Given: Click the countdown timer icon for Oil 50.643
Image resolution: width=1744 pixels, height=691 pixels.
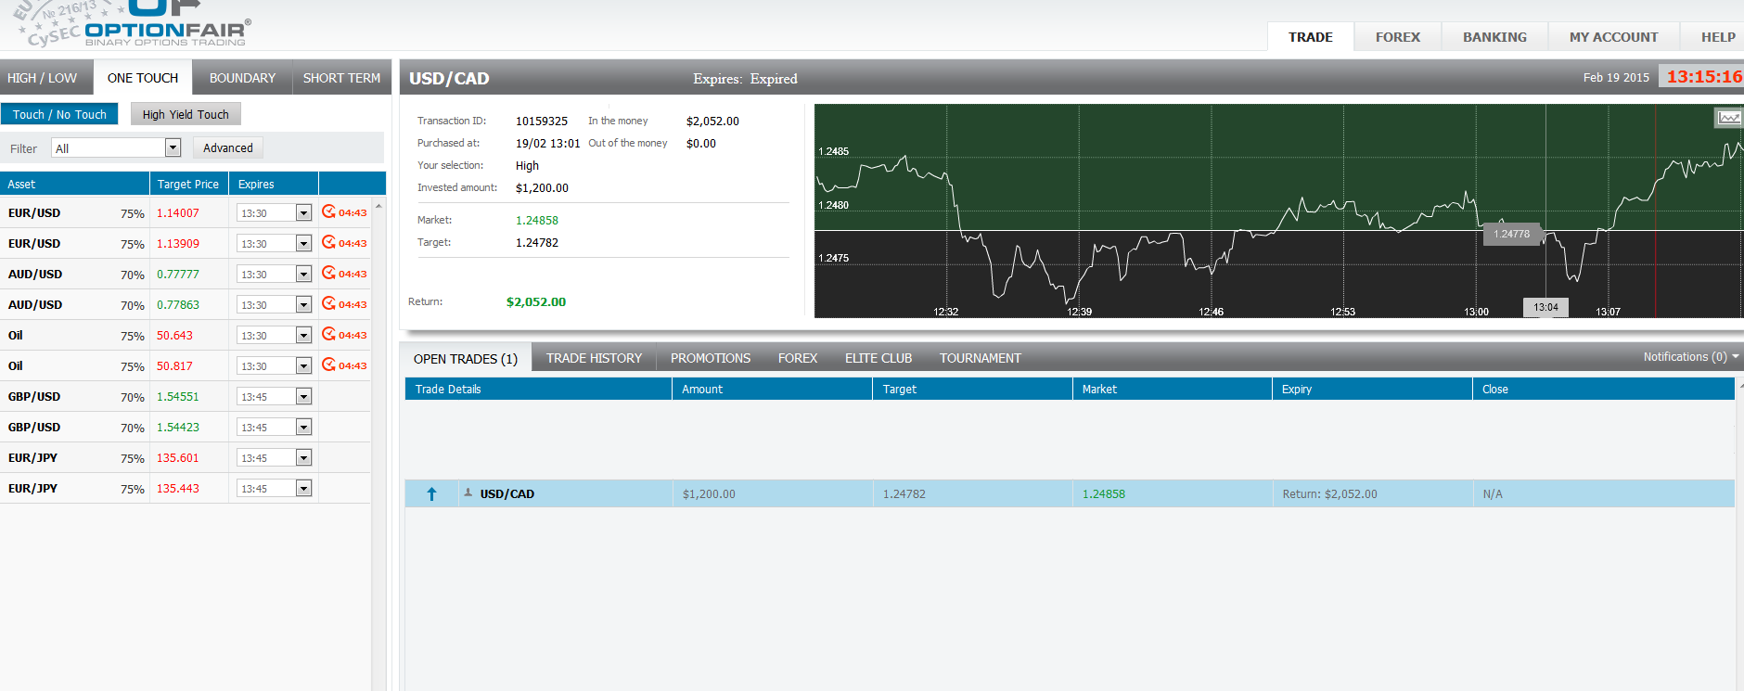Looking at the screenshot, I should coord(328,334).
